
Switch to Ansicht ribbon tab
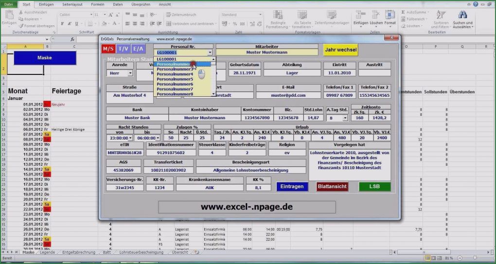click(165, 4)
